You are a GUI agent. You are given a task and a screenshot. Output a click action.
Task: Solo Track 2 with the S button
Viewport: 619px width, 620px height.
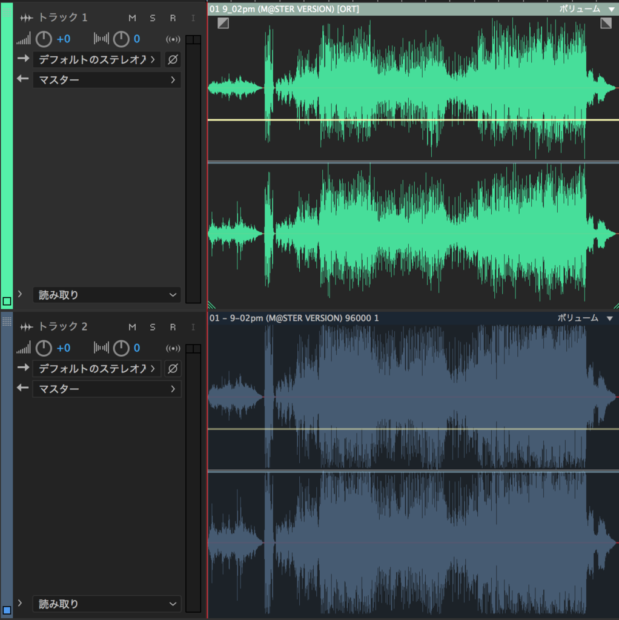coord(153,327)
